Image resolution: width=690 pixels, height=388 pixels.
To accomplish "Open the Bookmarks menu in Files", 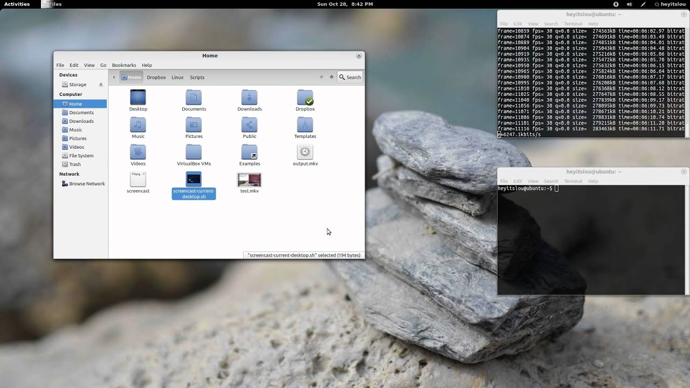I will coord(124,65).
